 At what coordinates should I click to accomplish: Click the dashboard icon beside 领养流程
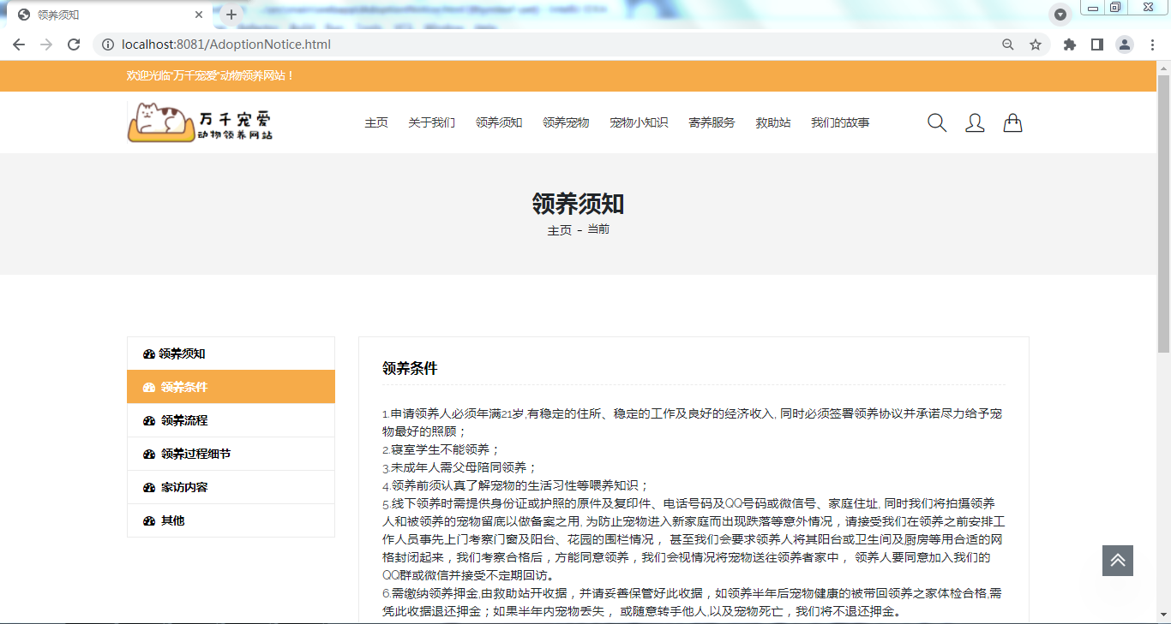click(x=149, y=420)
